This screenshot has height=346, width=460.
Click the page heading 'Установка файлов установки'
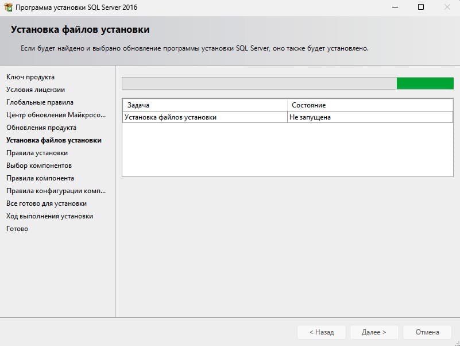pyautogui.click(x=80, y=30)
